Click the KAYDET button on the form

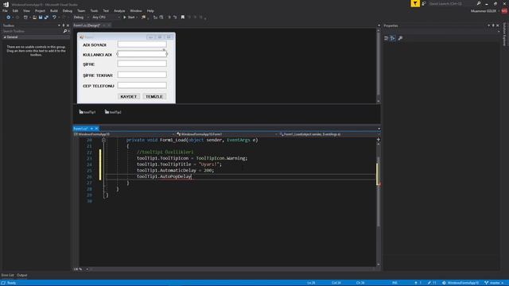129,97
